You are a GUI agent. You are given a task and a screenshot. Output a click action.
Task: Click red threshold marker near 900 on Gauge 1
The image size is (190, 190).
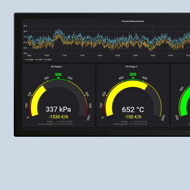click(87, 106)
